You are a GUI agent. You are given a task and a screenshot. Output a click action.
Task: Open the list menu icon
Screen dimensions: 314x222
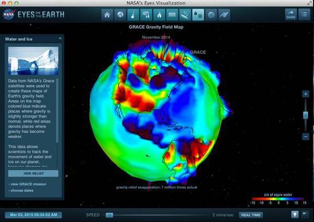(304, 14)
